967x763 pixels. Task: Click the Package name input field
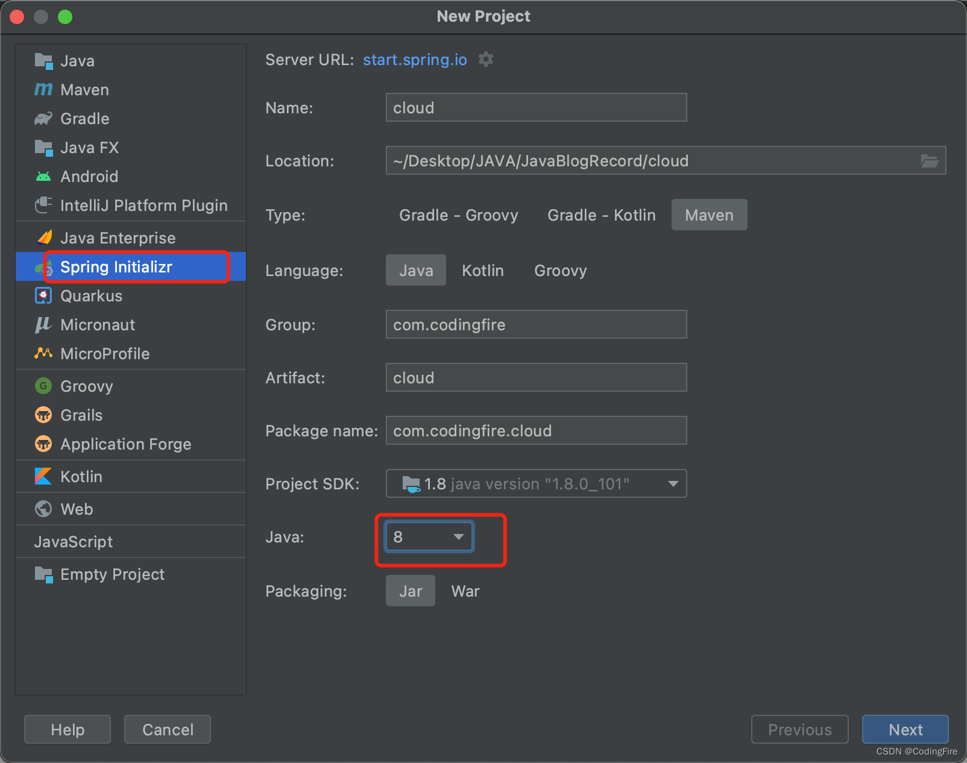537,430
